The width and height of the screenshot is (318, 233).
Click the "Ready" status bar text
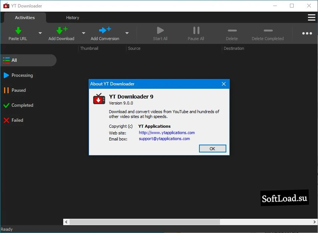[7, 229]
